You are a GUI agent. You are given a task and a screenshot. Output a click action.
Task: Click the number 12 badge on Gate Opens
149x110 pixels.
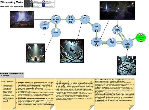(141, 35)
